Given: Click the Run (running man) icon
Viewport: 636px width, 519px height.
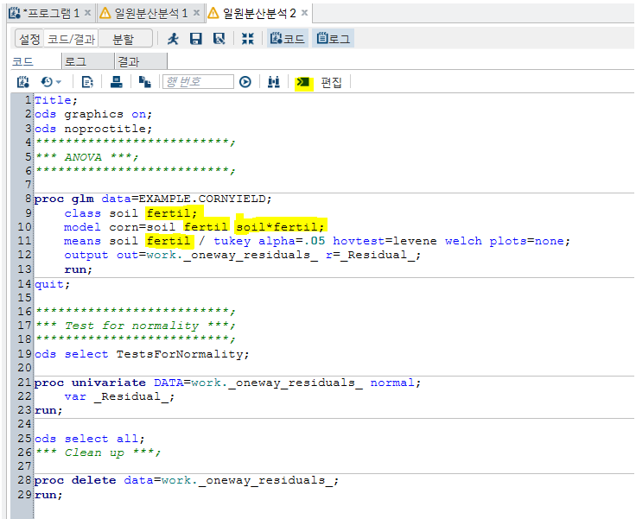Looking at the screenshot, I should click(174, 39).
